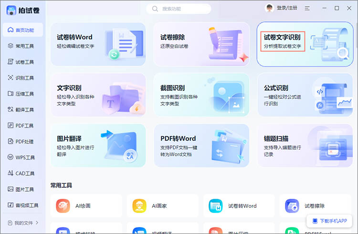358x234 pixels.
Task: Select the 压缩工具 sidebar item
Action: (x=22, y=94)
